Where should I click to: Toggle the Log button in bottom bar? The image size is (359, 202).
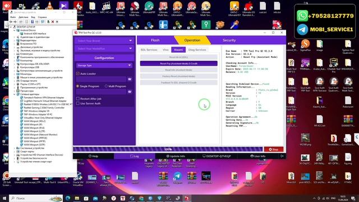135,156
